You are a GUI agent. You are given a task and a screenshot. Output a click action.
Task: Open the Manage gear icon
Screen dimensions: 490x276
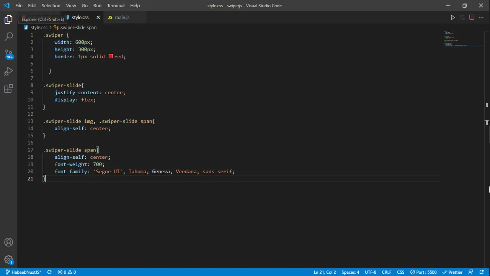point(8,260)
